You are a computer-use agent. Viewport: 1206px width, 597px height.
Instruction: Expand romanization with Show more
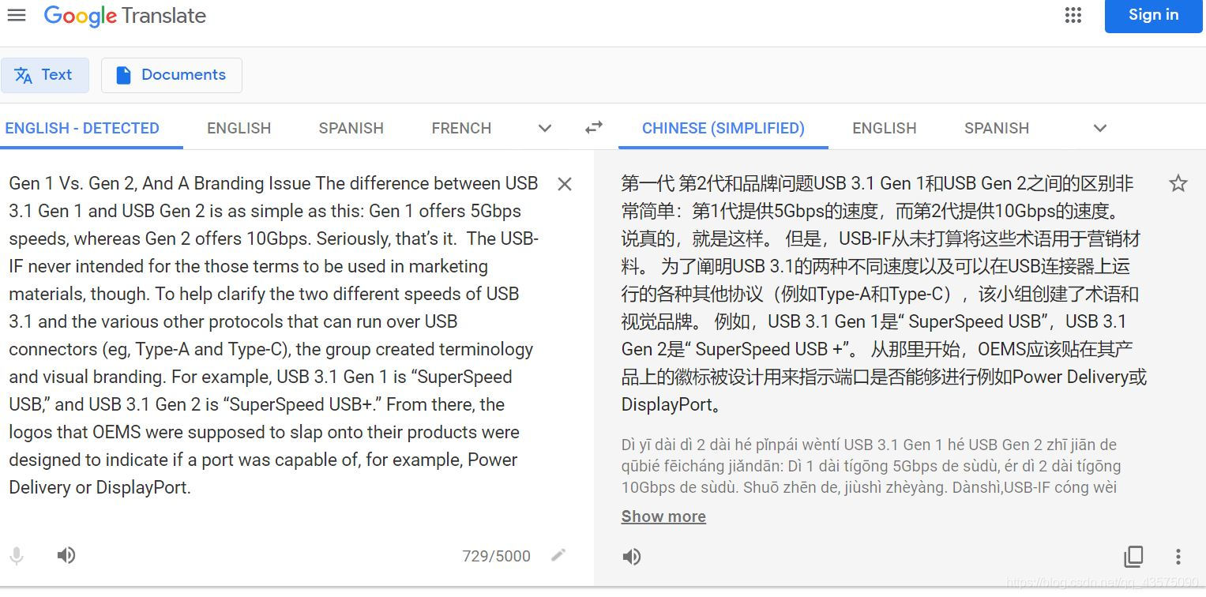[x=663, y=516]
